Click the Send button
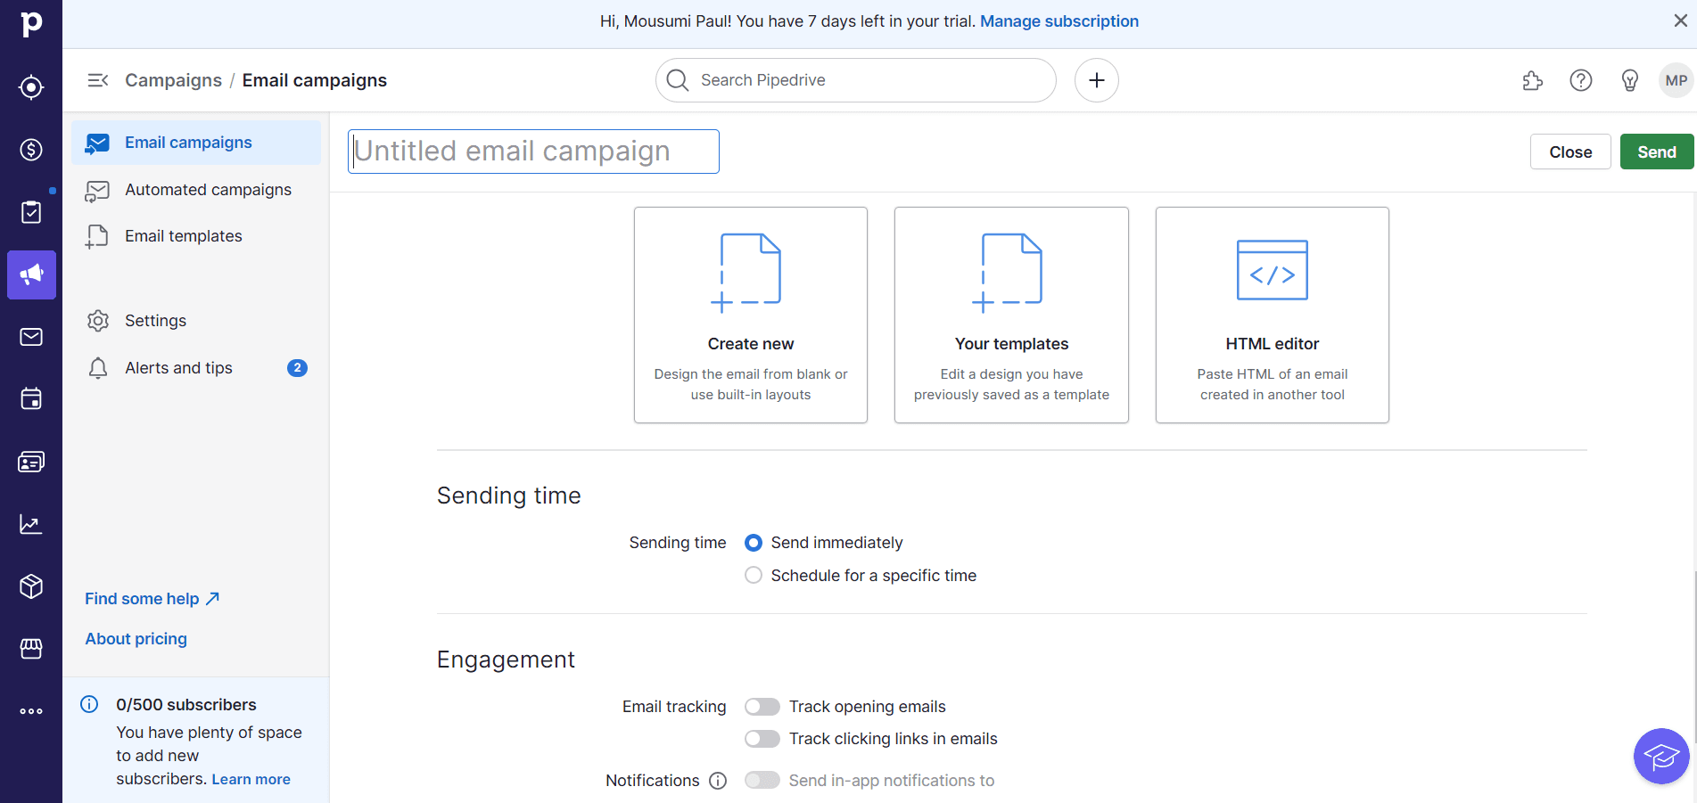 point(1655,152)
